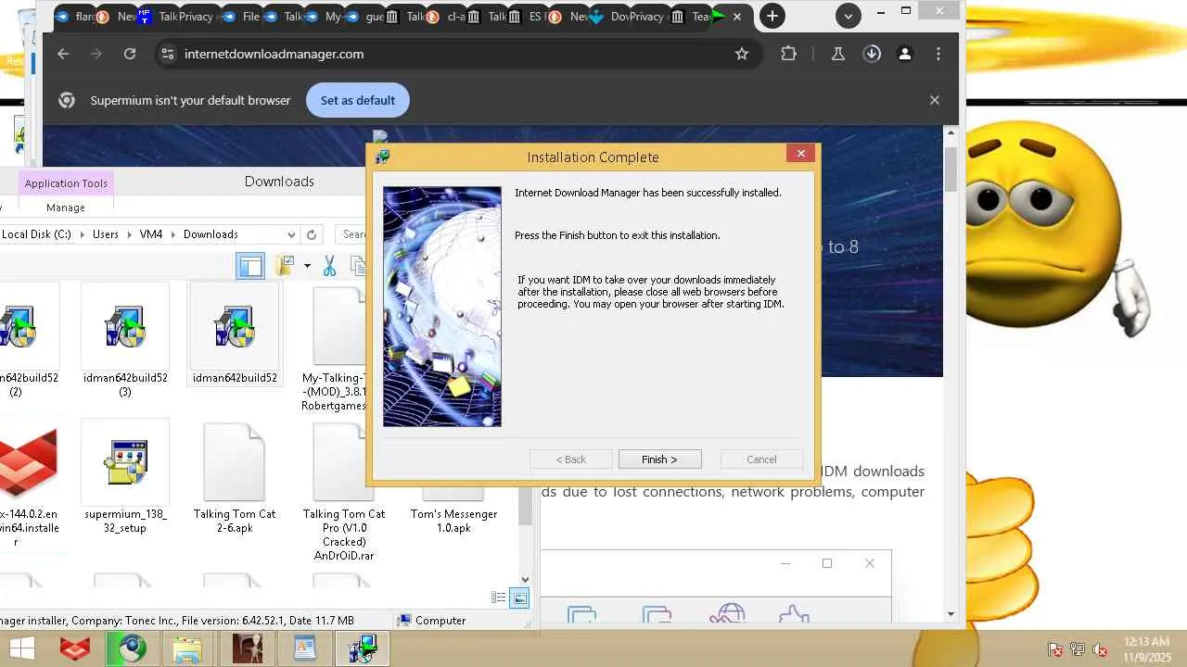Click the Action Center flag tray icon

[x=1055, y=649]
